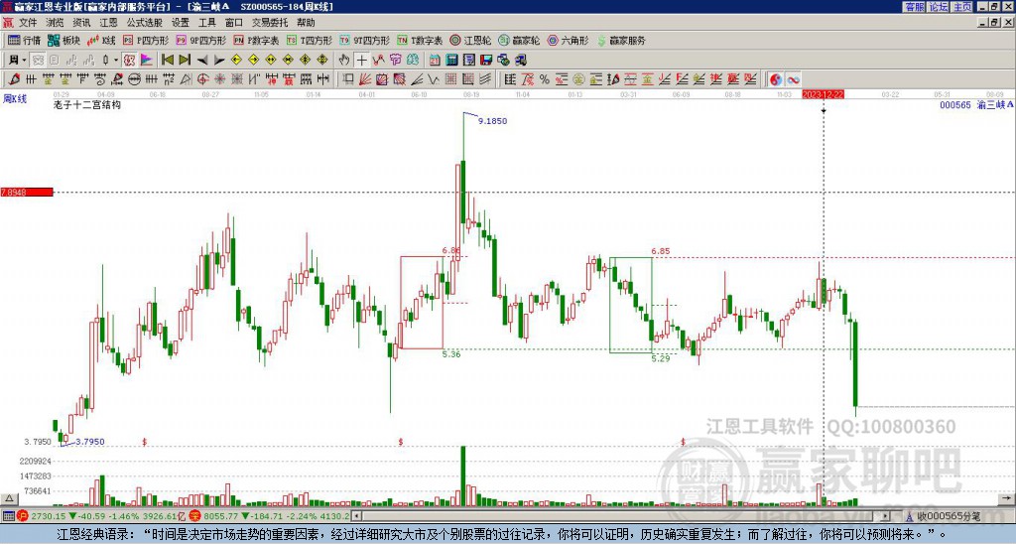Select the hand pan tool
The width and height of the screenshot is (1016, 544).
[x=344, y=61]
